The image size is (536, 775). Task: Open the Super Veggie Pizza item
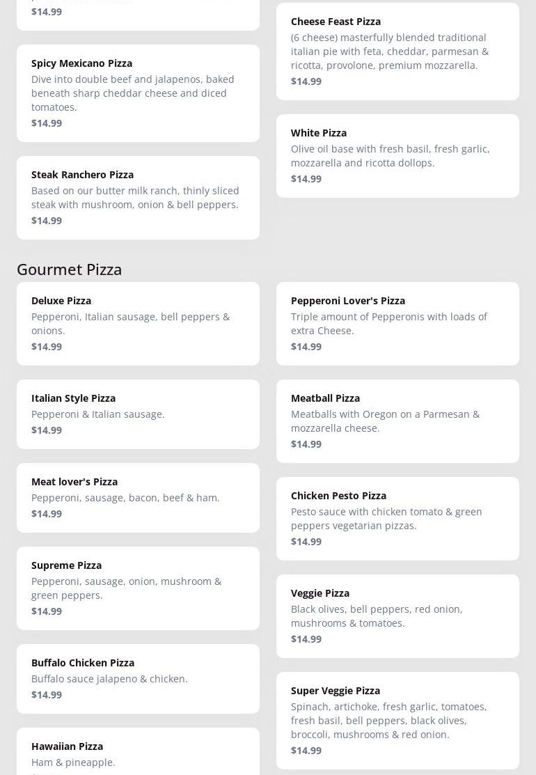397,720
